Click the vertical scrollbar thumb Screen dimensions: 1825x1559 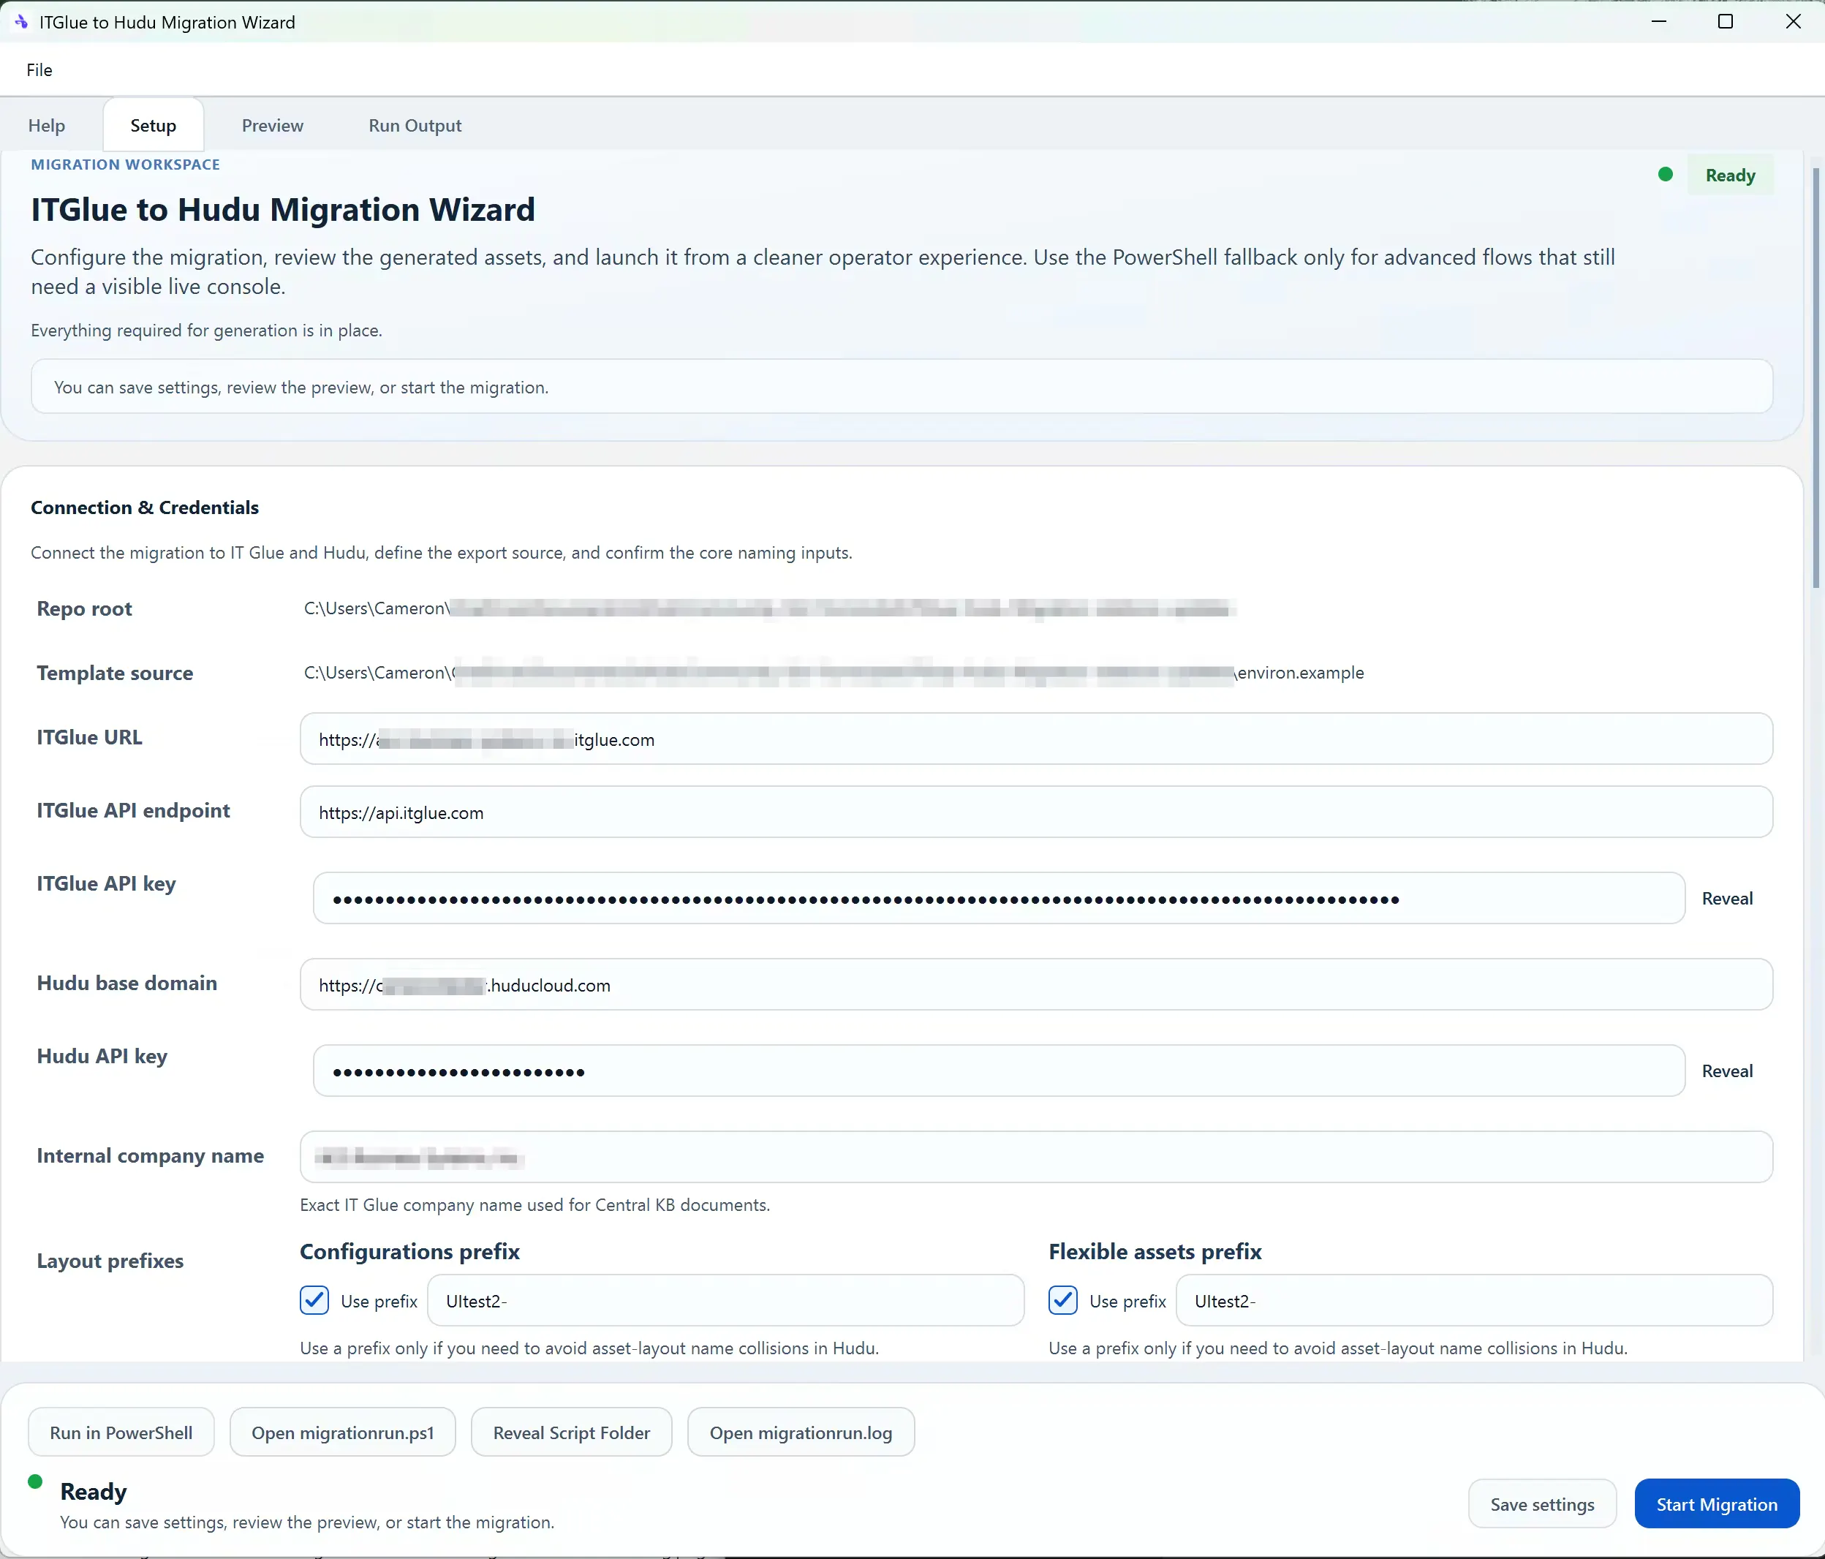(1816, 379)
